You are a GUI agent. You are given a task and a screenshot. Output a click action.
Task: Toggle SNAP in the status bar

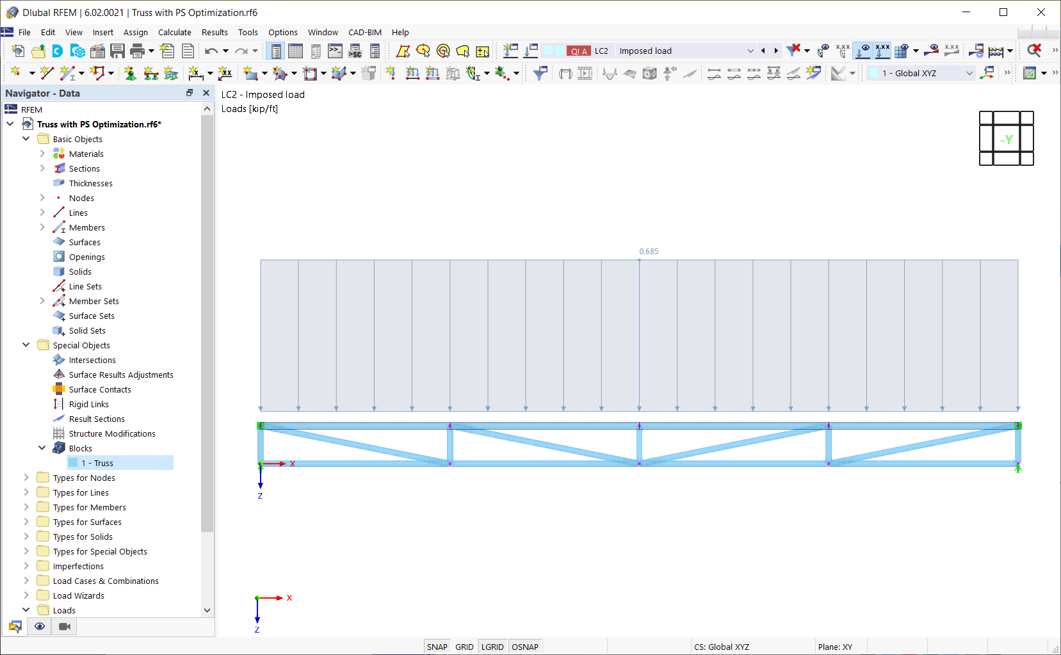(x=437, y=647)
